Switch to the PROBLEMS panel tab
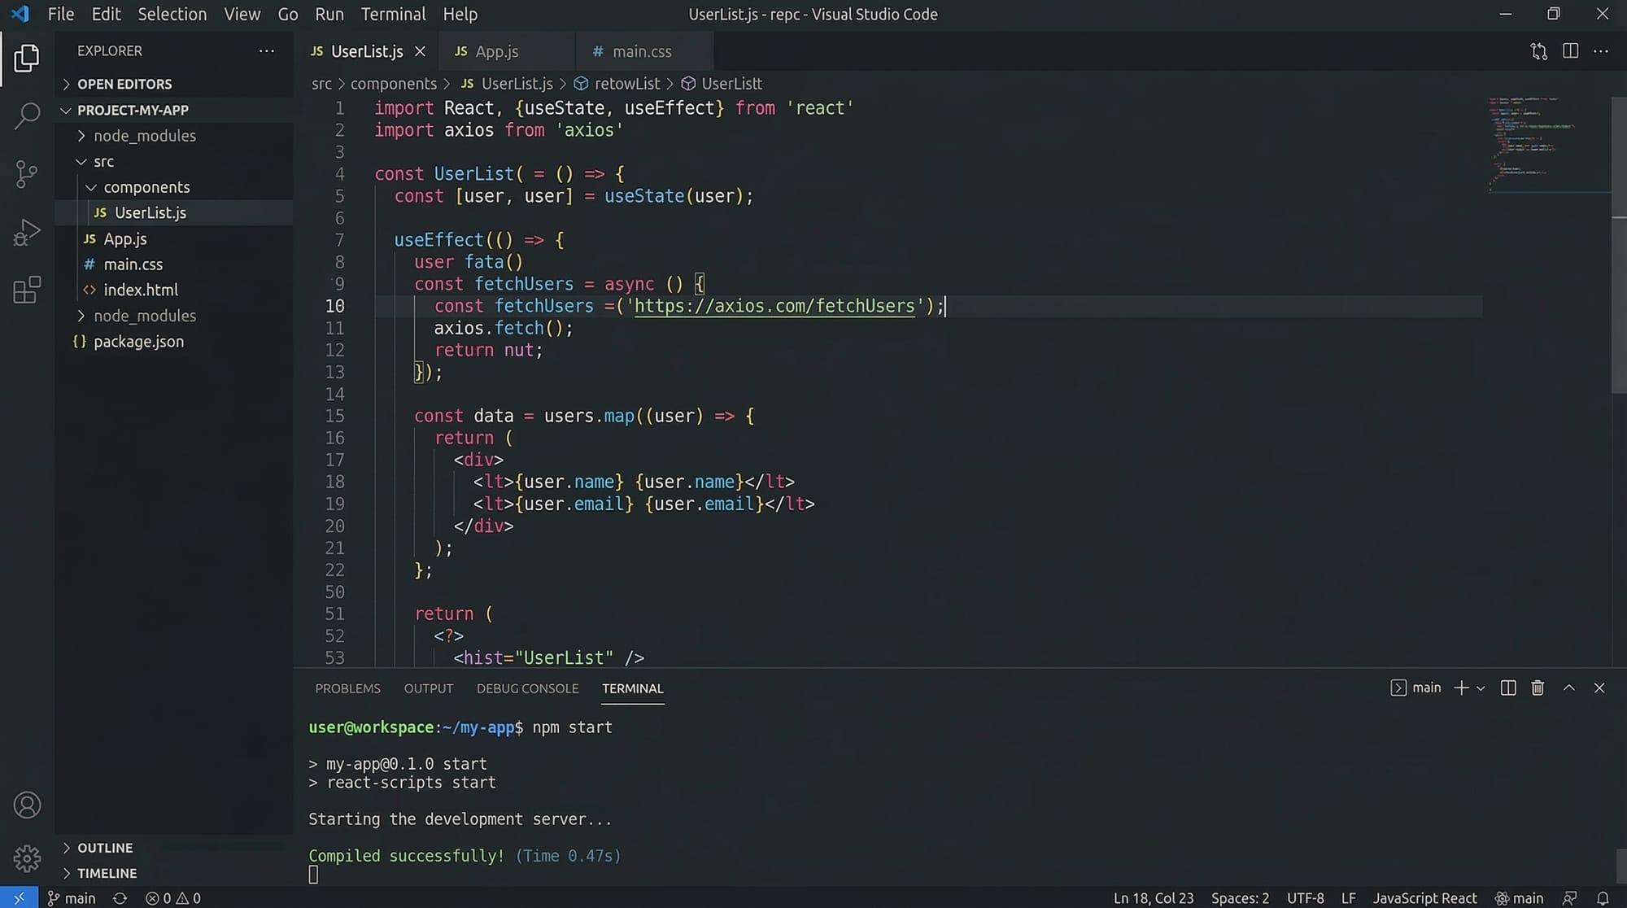The image size is (1627, 908). point(347,688)
